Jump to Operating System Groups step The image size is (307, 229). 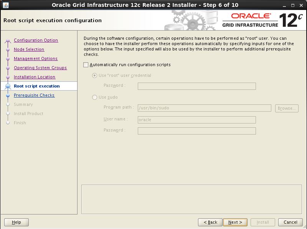pyautogui.click(x=40, y=68)
